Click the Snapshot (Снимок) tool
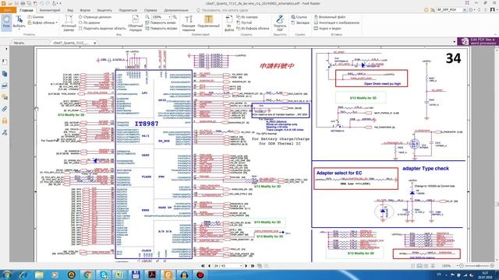Screen dimensions: 499x280 click(x=35, y=17)
